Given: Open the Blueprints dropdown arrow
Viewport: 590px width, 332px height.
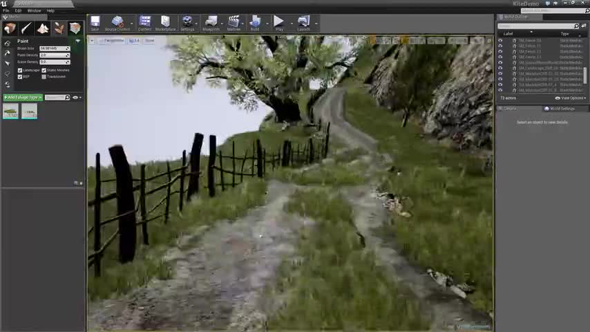Looking at the screenshot, I should [x=222, y=24].
